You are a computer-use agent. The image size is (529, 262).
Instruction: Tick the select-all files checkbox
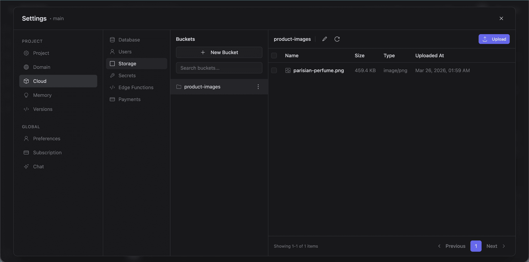point(274,56)
